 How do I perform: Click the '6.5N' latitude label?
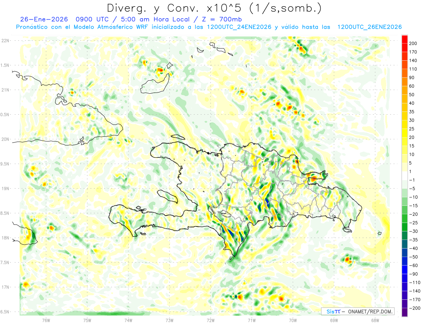pyautogui.click(x=5, y=312)
